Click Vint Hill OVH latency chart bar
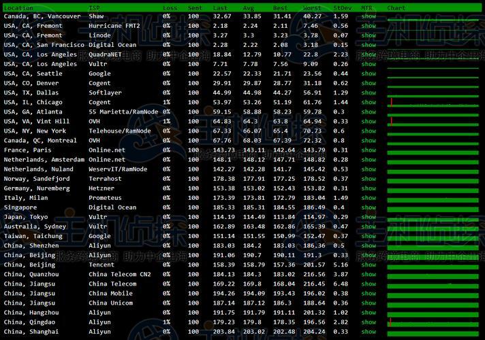 coord(433,122)
